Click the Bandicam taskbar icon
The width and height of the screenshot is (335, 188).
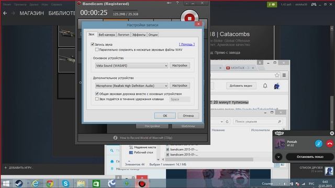tap(142, 183)
